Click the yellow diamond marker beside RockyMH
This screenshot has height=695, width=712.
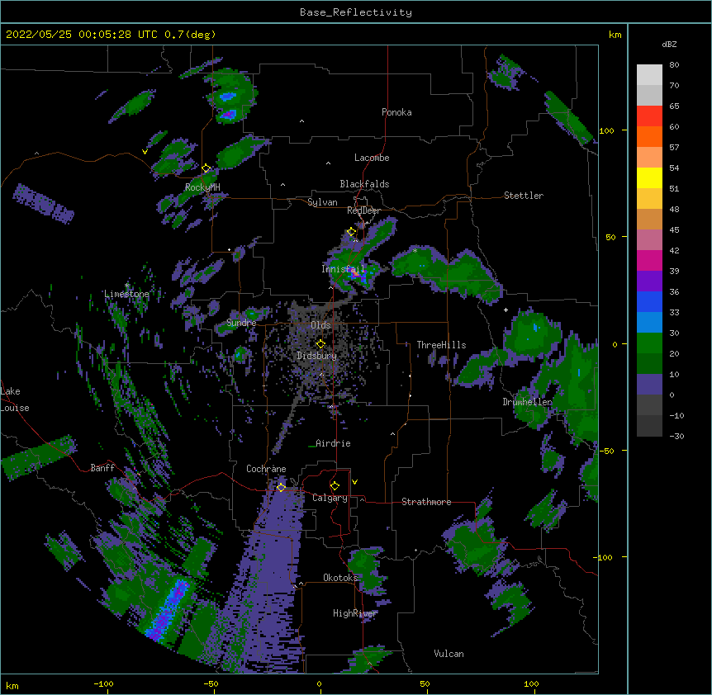[206, 168]
